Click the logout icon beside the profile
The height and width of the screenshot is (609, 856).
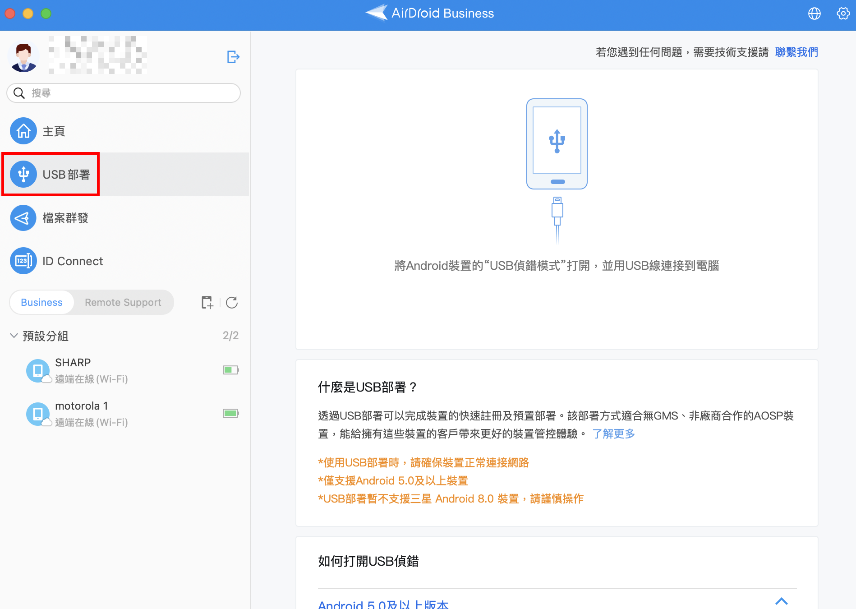pos(233,57)
